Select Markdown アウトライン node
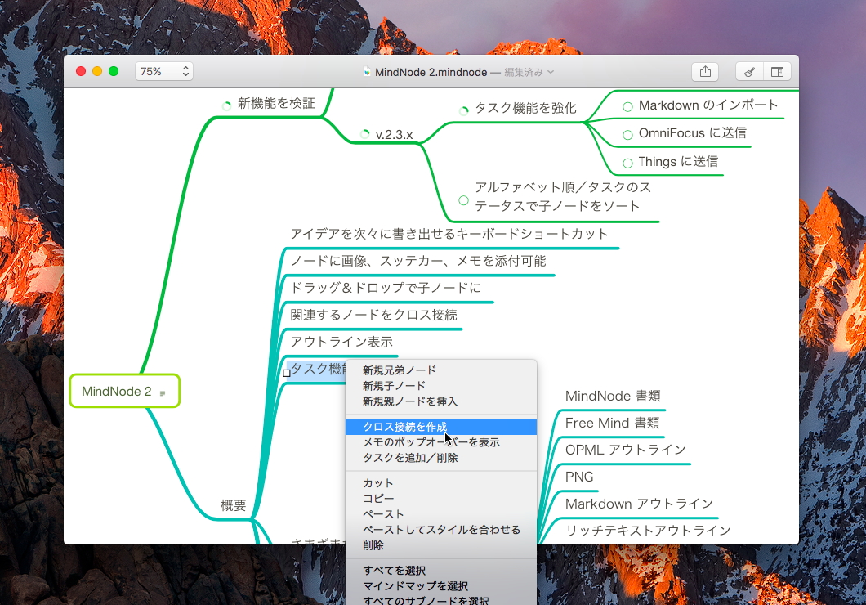Viewport: 866px width, 605px height. 639,504
